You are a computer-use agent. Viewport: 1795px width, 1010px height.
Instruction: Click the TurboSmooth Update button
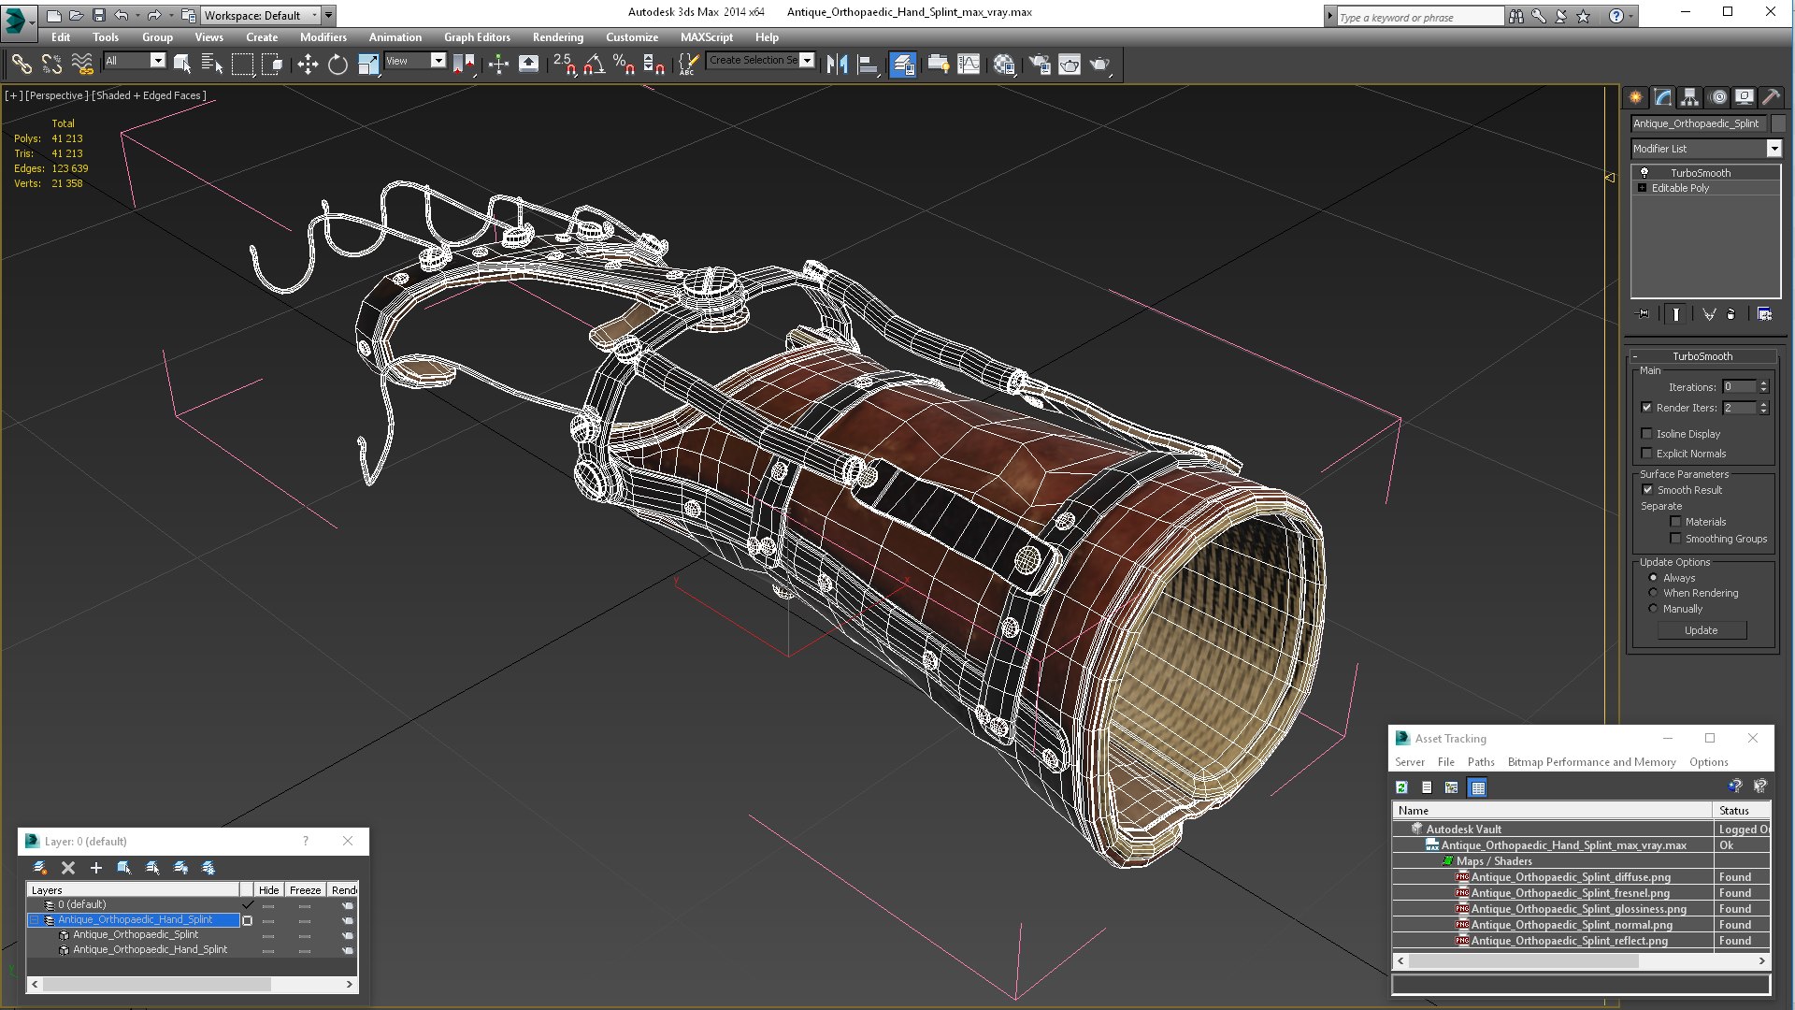(x=1701, y=630)
